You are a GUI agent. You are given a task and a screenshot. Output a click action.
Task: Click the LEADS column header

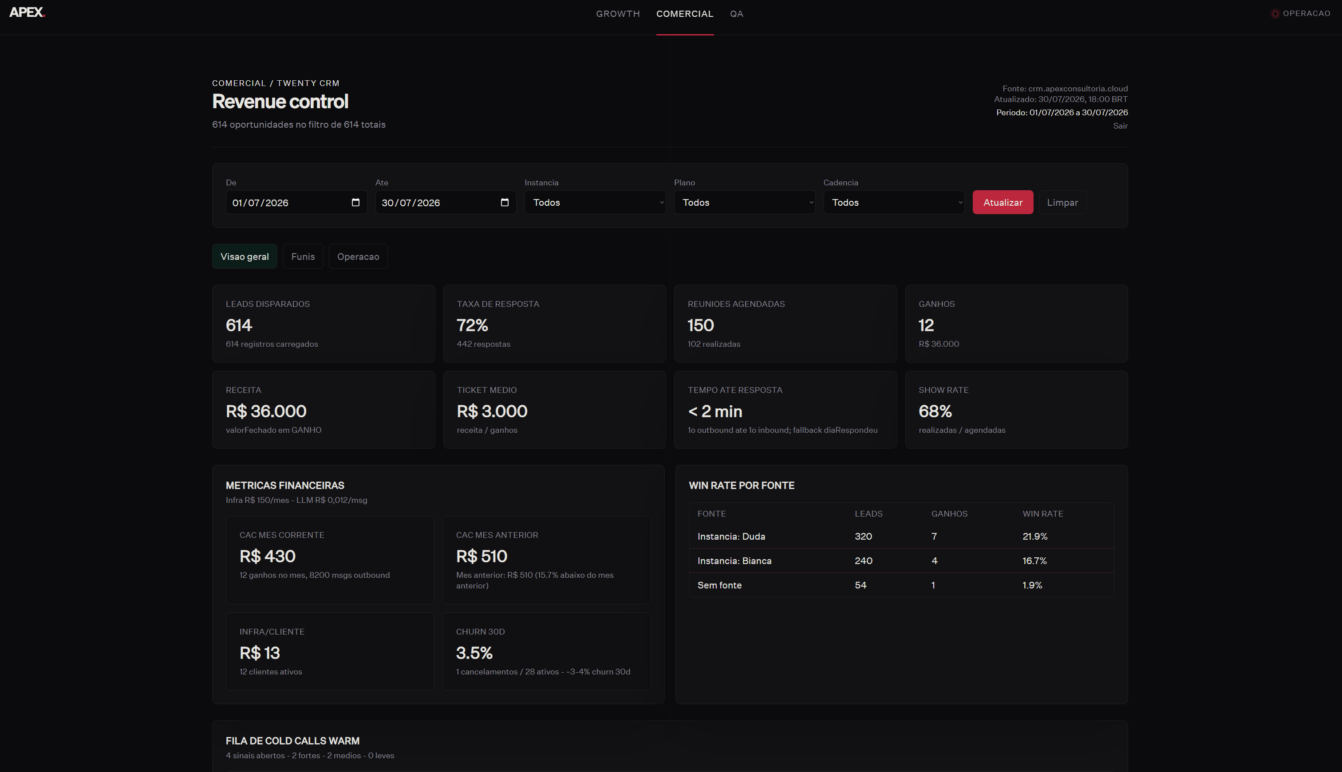point(868,514)
